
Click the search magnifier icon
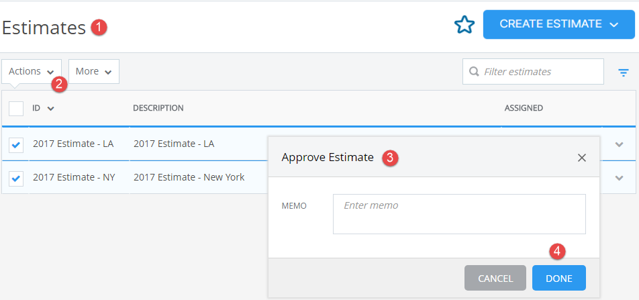point(474,72)
